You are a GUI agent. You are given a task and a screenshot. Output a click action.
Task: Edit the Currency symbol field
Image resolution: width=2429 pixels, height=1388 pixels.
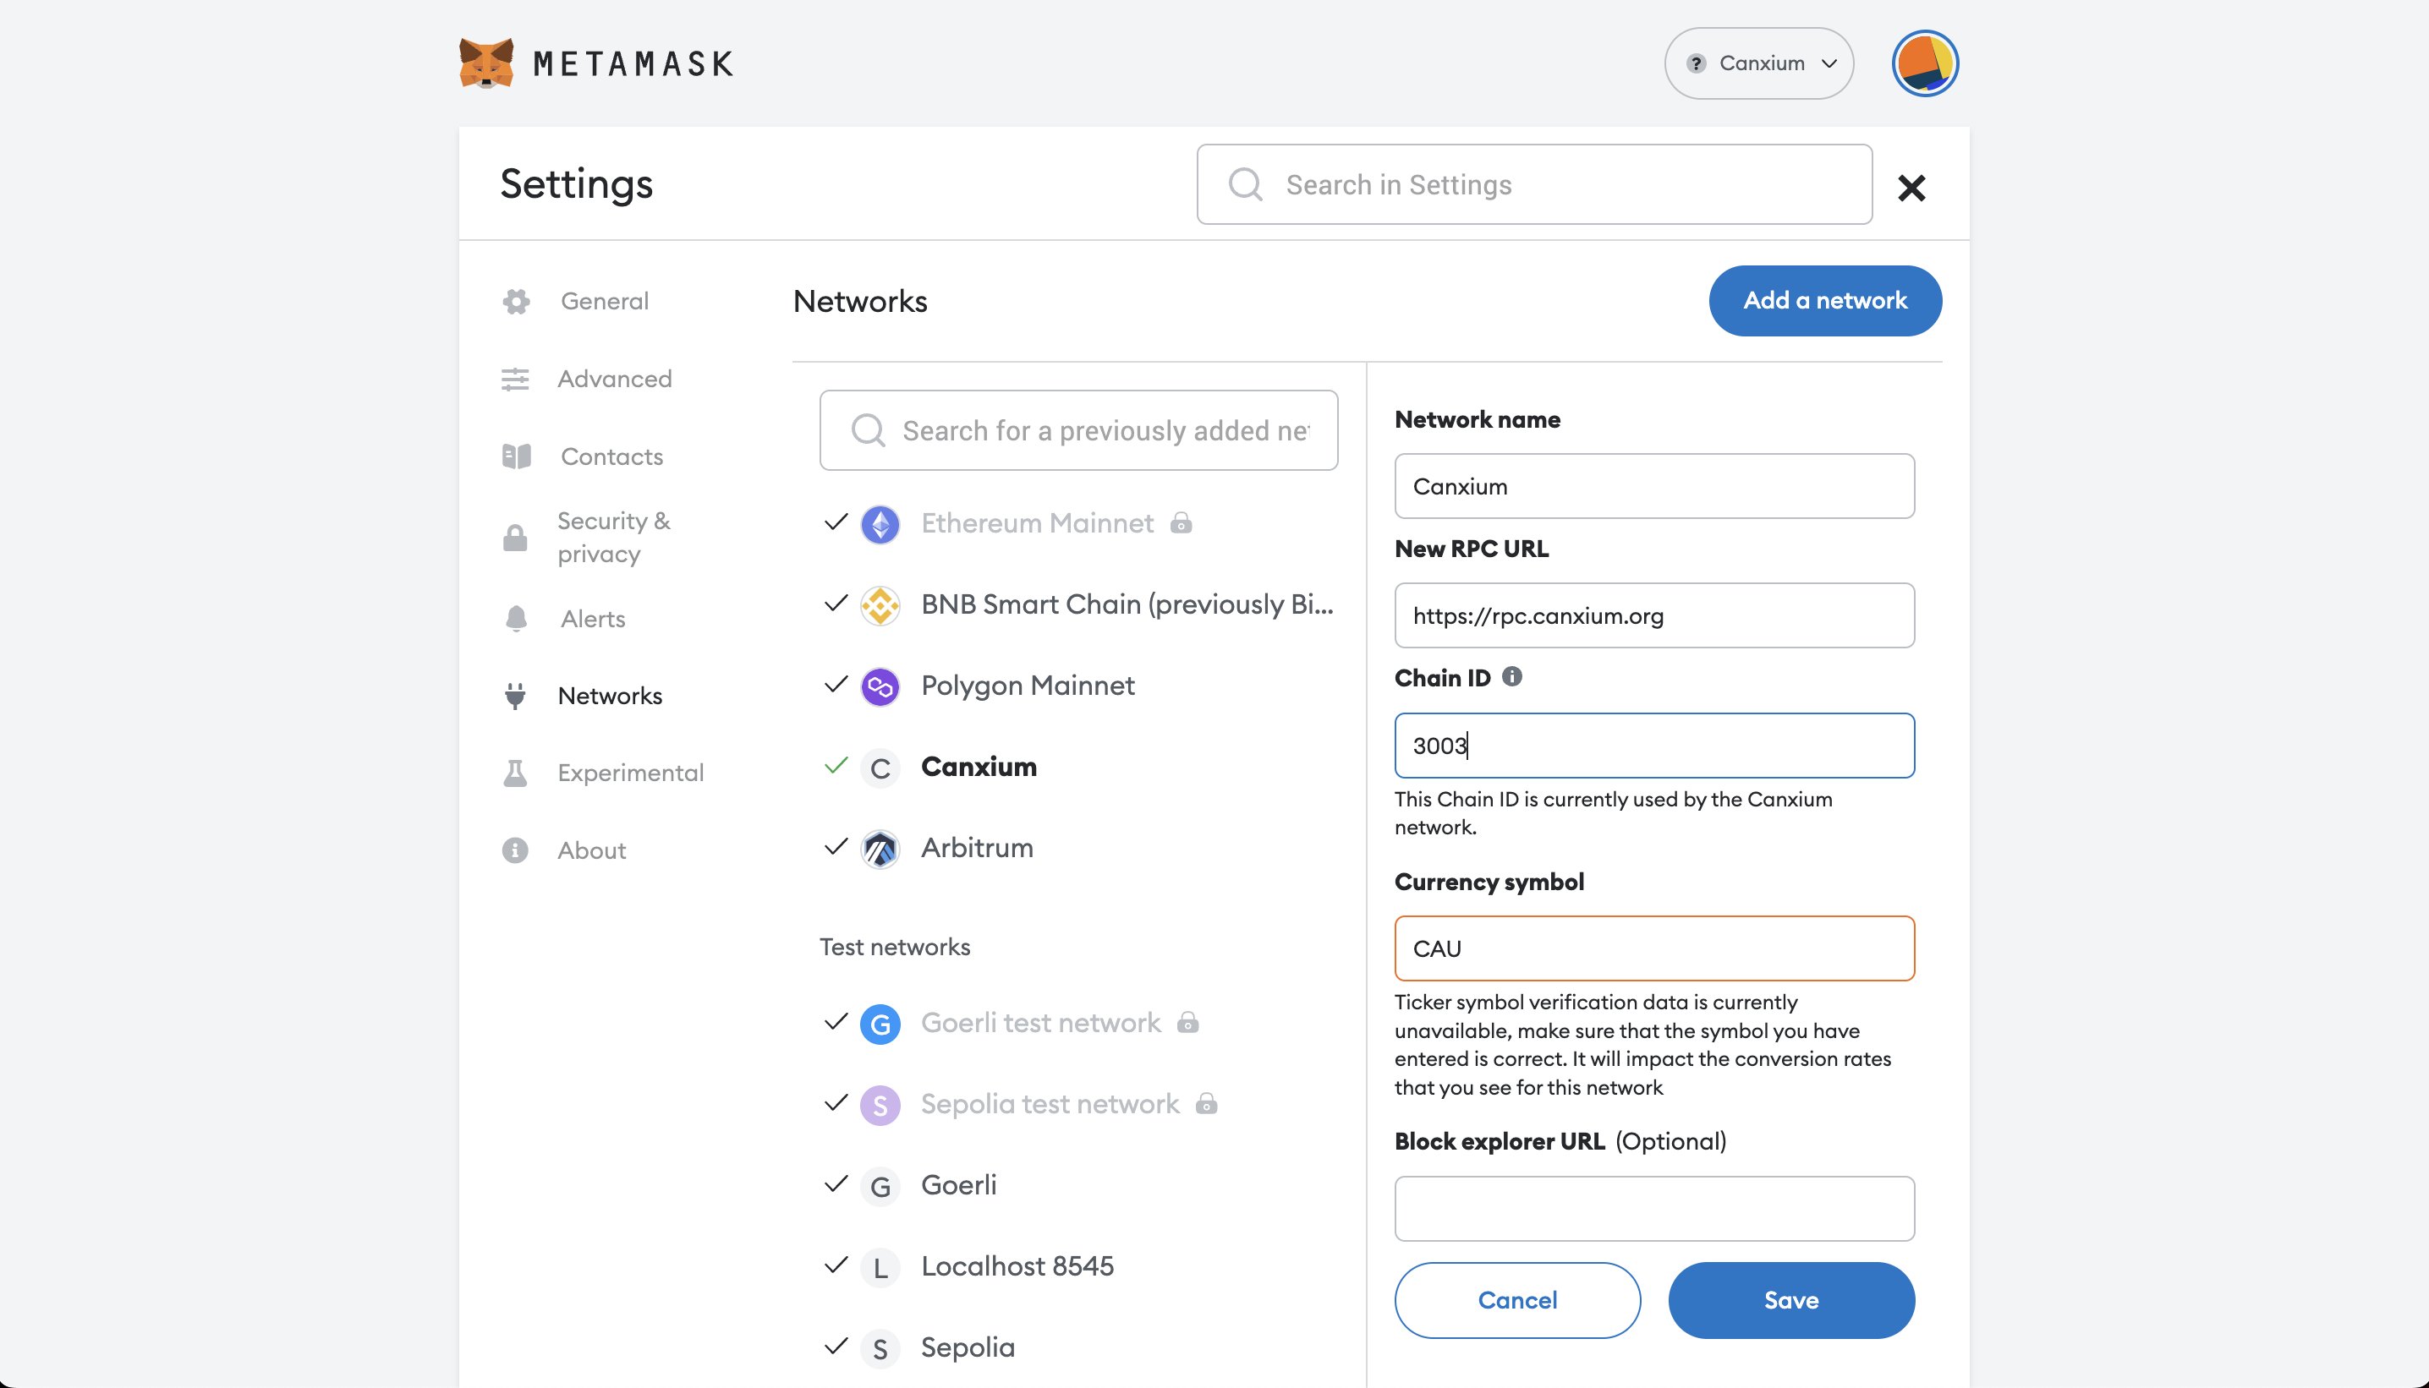(x=1653, y=948)
